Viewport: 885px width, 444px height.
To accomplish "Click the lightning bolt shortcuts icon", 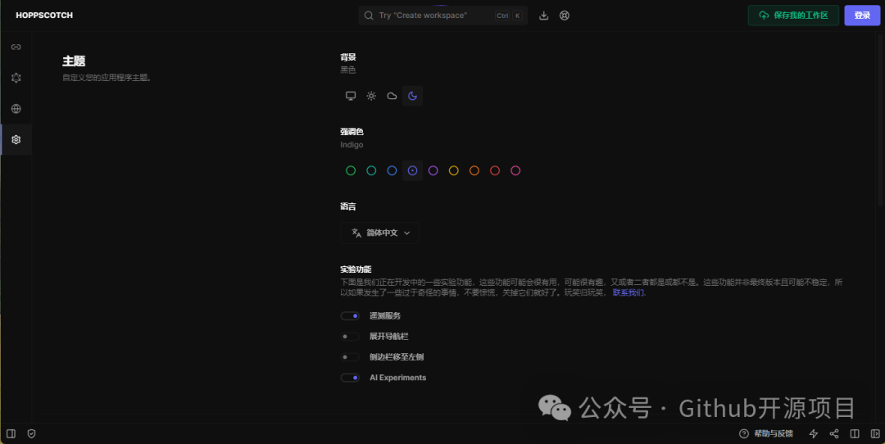I will click(814, 434).
